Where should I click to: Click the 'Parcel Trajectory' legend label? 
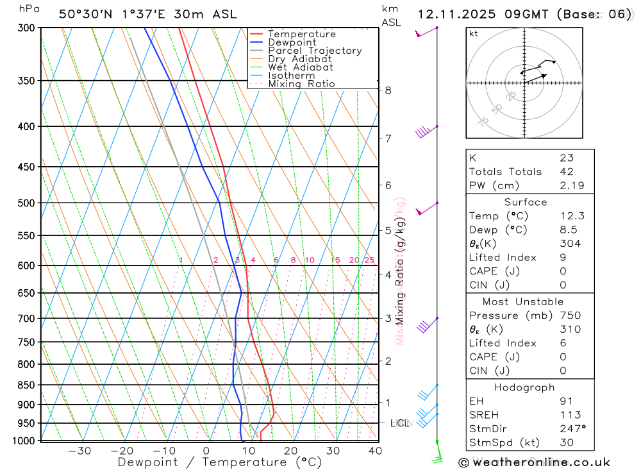pyautogui.click(x=315, y=51)
